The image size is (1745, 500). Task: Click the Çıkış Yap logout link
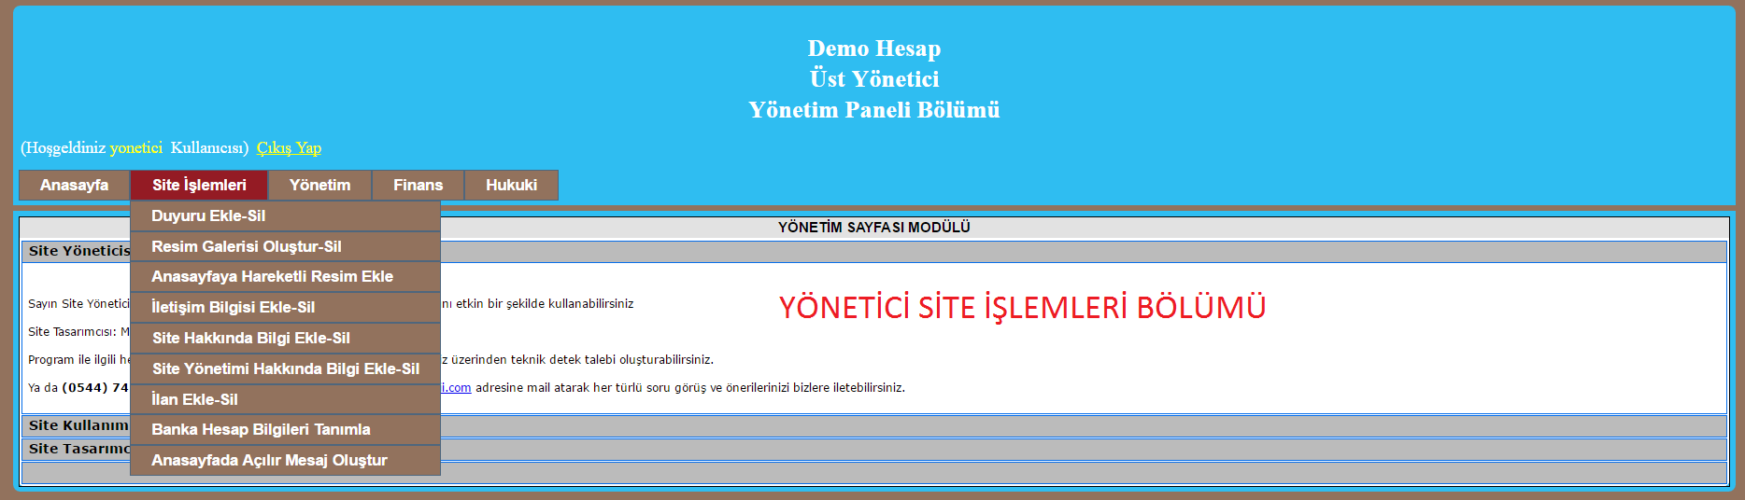tap(289, 147)
